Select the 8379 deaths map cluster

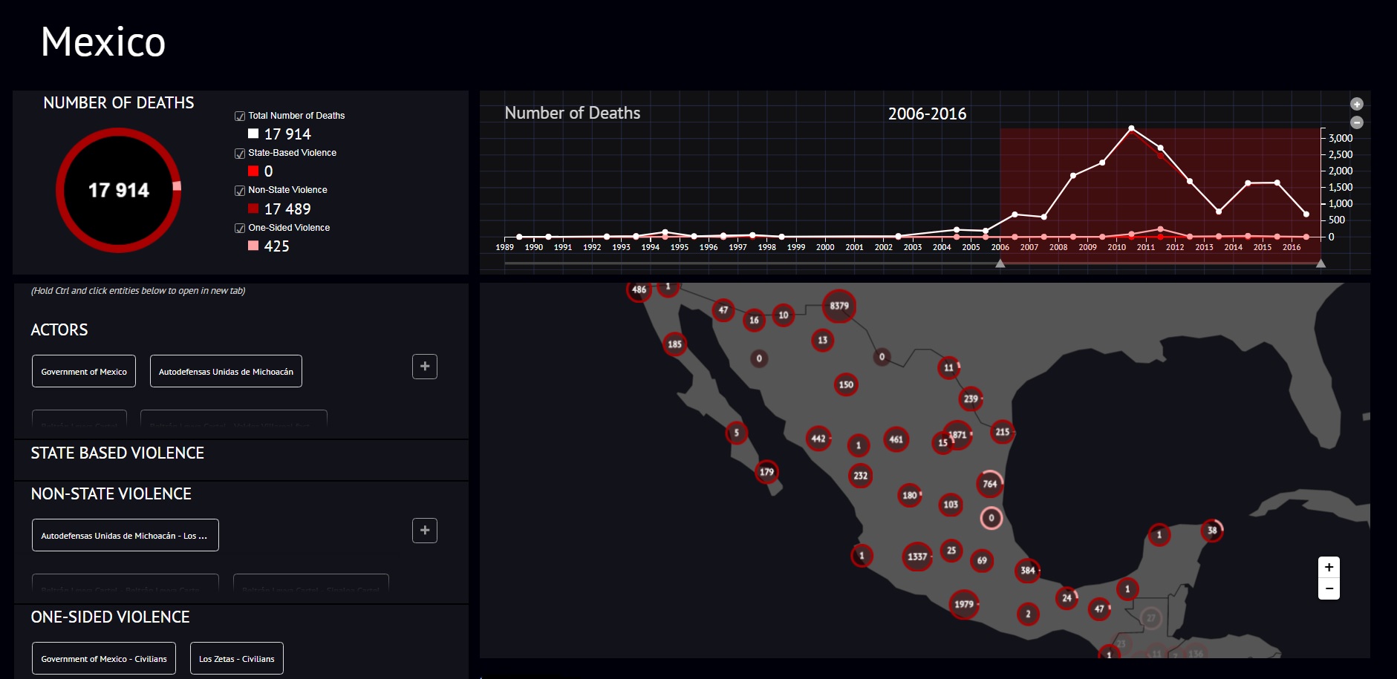pos(839,306)
